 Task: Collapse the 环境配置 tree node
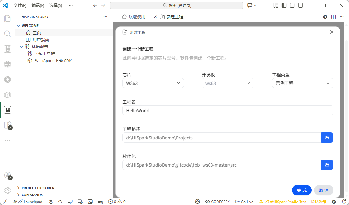click(21, 47)
